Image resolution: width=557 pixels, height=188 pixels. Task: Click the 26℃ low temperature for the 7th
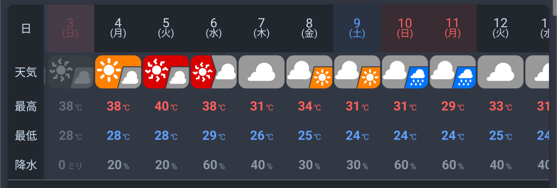(262, 136)
